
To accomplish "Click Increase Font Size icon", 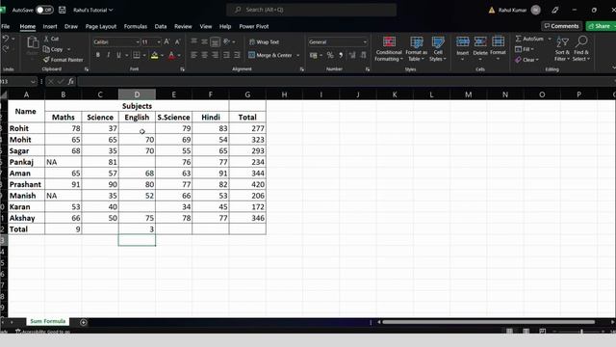I will point(167,41).
